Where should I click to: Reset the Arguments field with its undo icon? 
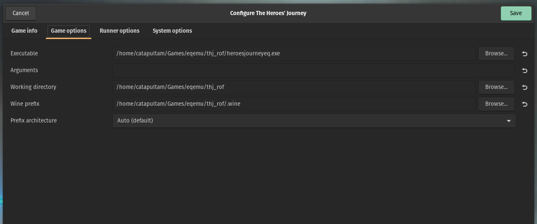point(524,70)
